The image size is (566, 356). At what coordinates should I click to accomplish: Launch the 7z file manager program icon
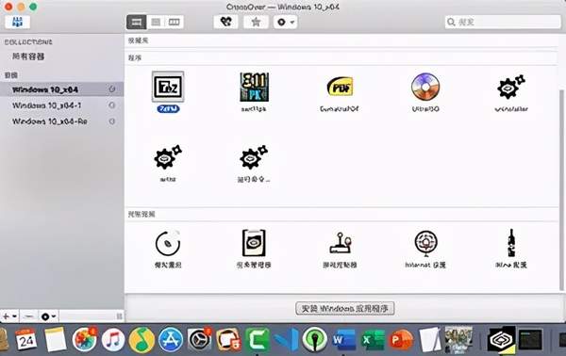[x=168, y=87]
